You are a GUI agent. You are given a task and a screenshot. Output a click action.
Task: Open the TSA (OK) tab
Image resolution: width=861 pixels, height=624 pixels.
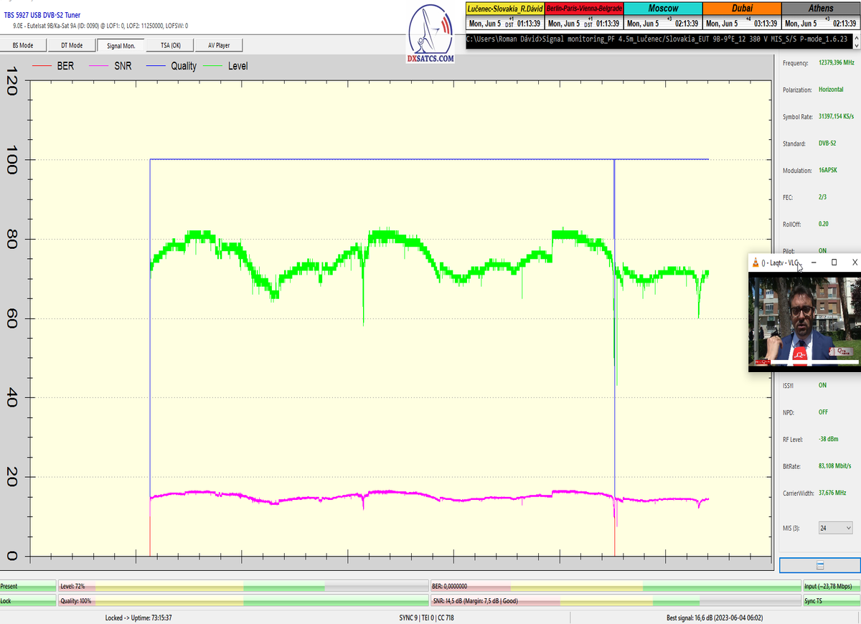click(169, 45)
